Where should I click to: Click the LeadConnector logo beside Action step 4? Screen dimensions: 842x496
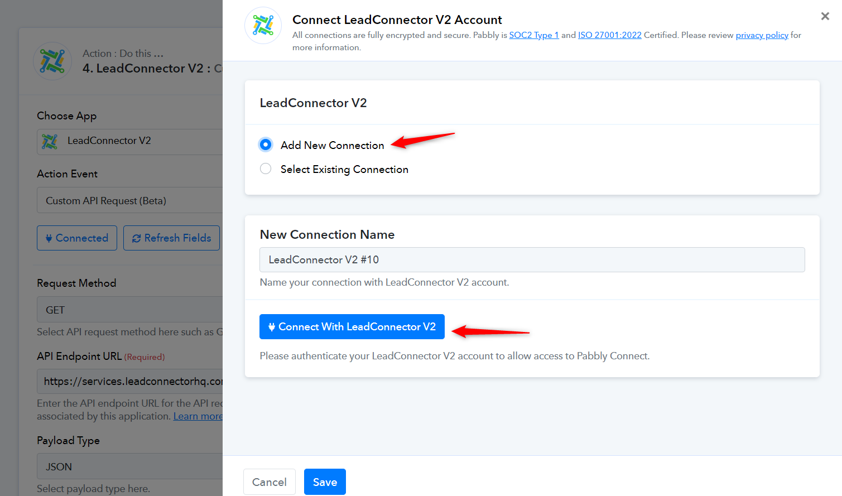tap(52, 61)
